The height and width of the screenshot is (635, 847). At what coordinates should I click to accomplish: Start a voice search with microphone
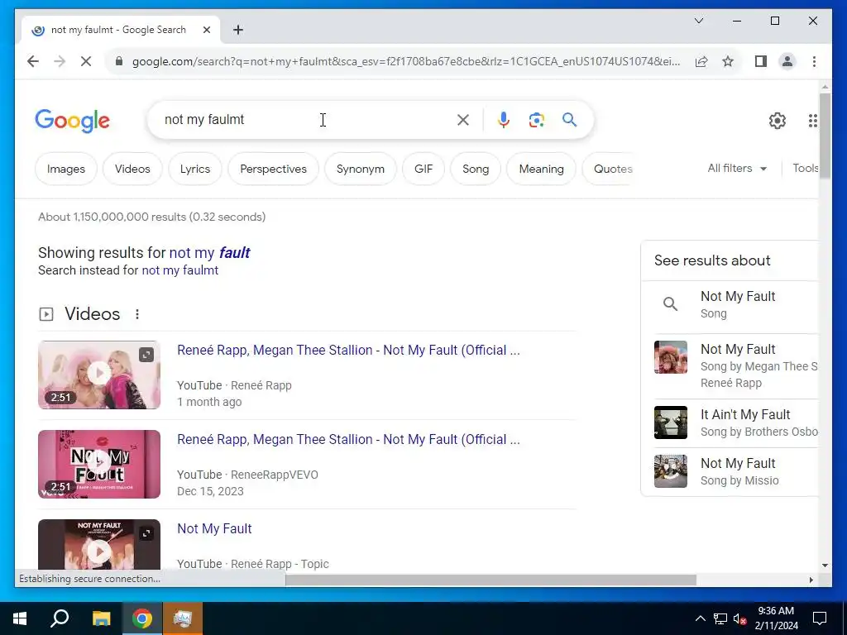pos(504,120)
